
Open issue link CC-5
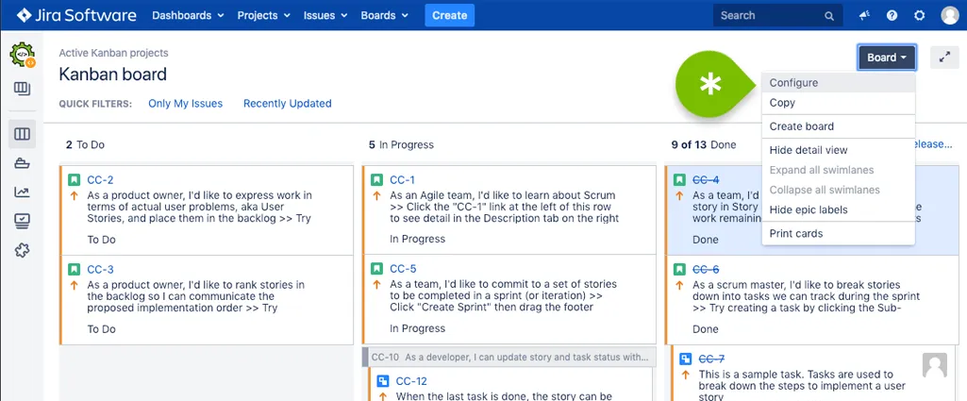pyautogui.click(x=403, y=270)
